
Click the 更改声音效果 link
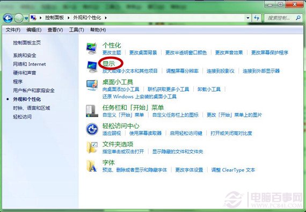coord(229,52)
